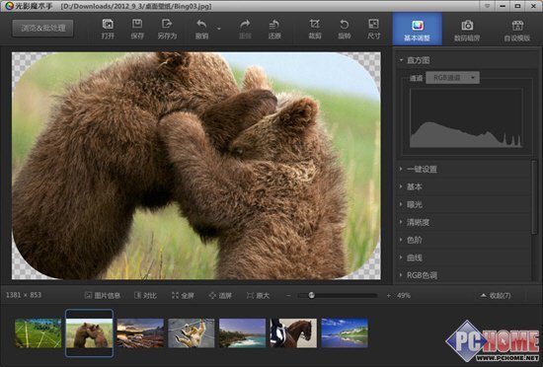Expand the 基本 section
The width and height of the screenshot is (543, 367).
tap(464, 186)
